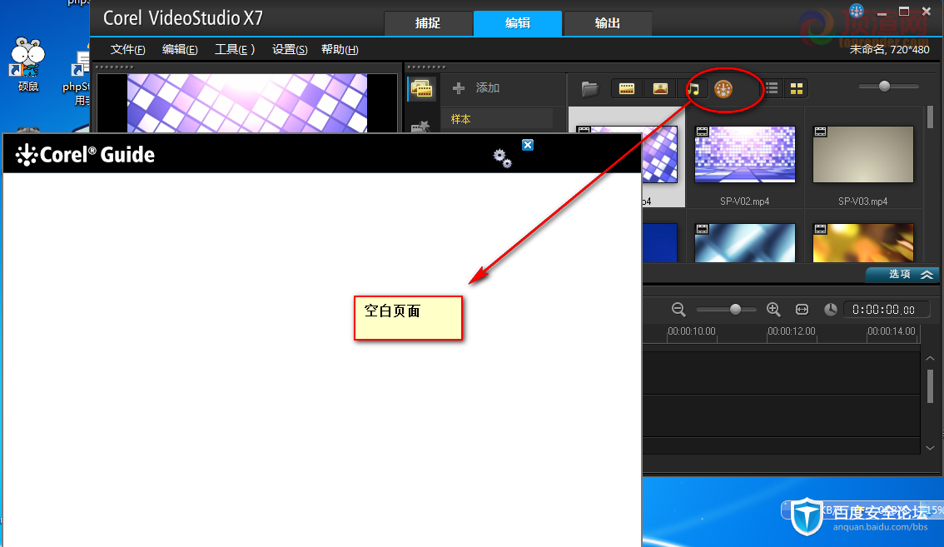Expand the 选项 options panel
This screenshot has width=944, height=547.
point(903,275)
